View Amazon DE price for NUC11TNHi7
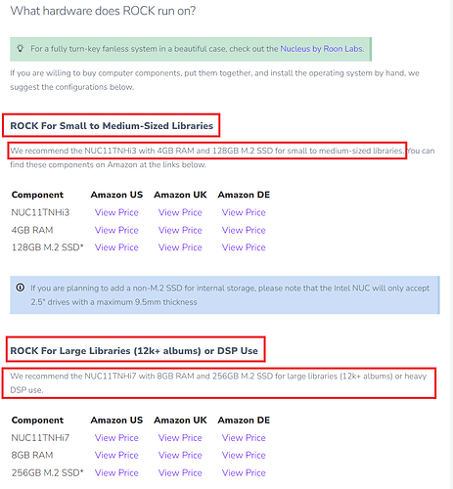Screen dimensions: 453x489 [x=244, y=438]
